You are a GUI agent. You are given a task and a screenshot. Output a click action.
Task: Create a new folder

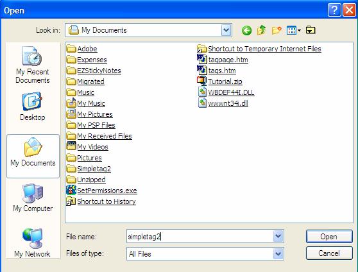tap(277, 30)
